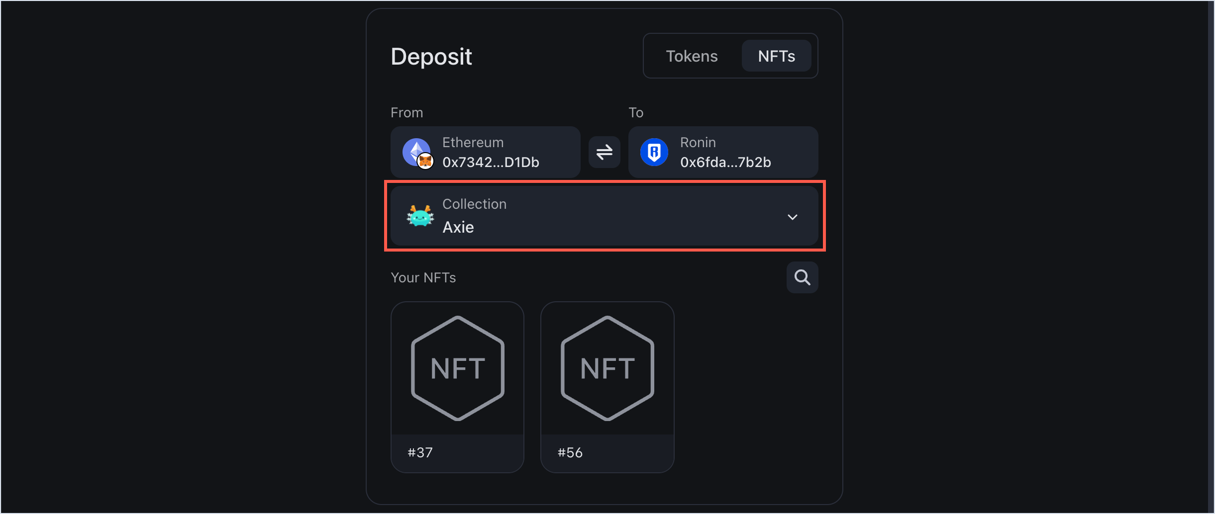Click the 0x7342...D1Db address text
This screenshot has height=514, width=1215.
pos(491,163)
